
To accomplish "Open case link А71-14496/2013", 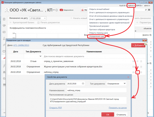I will 21,45.
